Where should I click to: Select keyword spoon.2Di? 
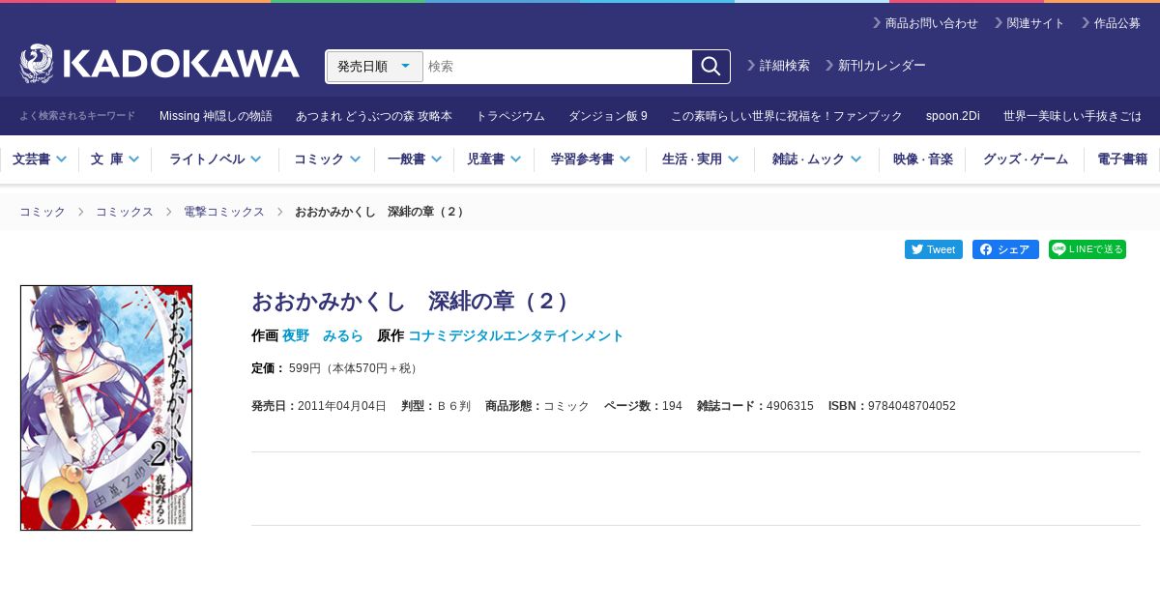coord(953,116)
